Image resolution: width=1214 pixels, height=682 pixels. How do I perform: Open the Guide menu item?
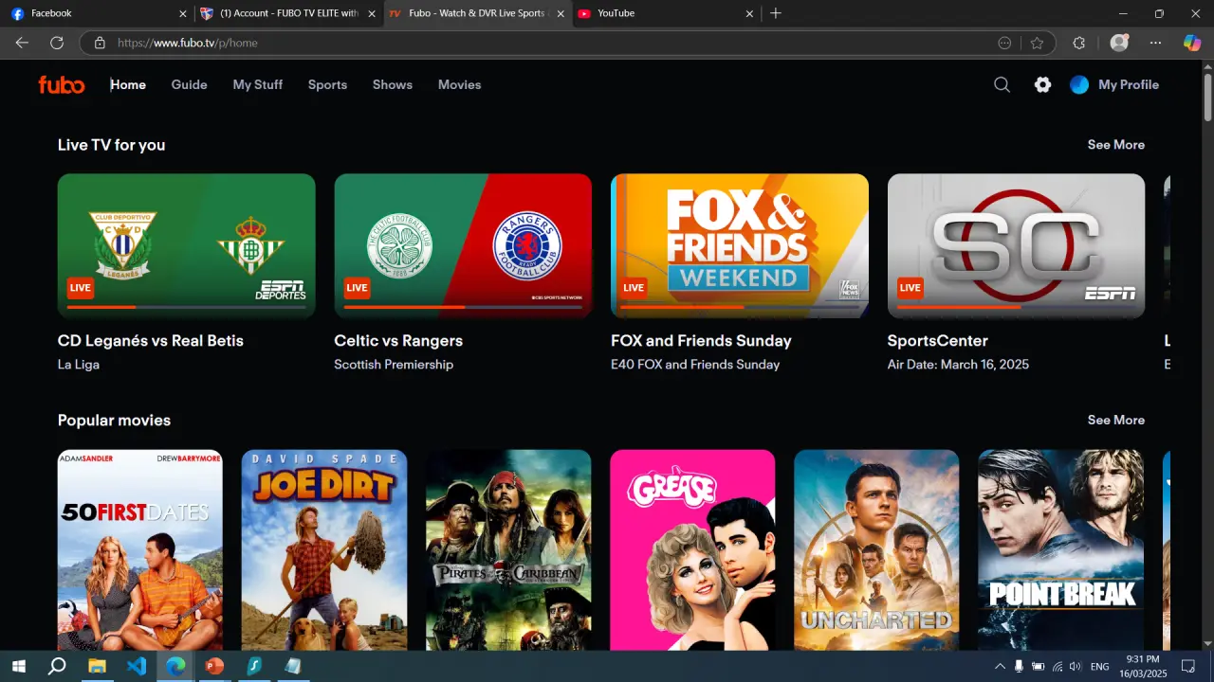click(x=189, y=85)
